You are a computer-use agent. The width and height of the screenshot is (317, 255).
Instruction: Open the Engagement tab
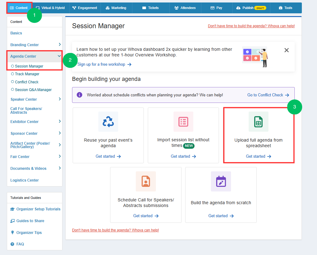tap(85, 8)
